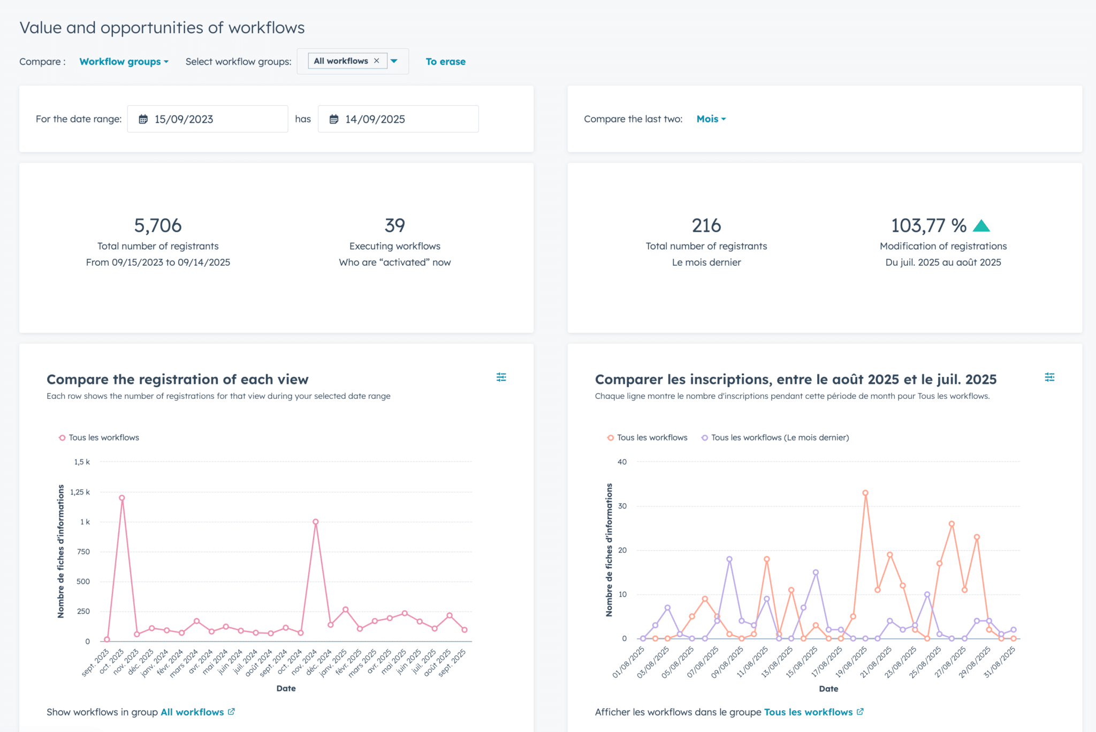Click the calendar icon beside 15/09/2023
This screenshot has width=1096, height=732.
pos(143,119)
